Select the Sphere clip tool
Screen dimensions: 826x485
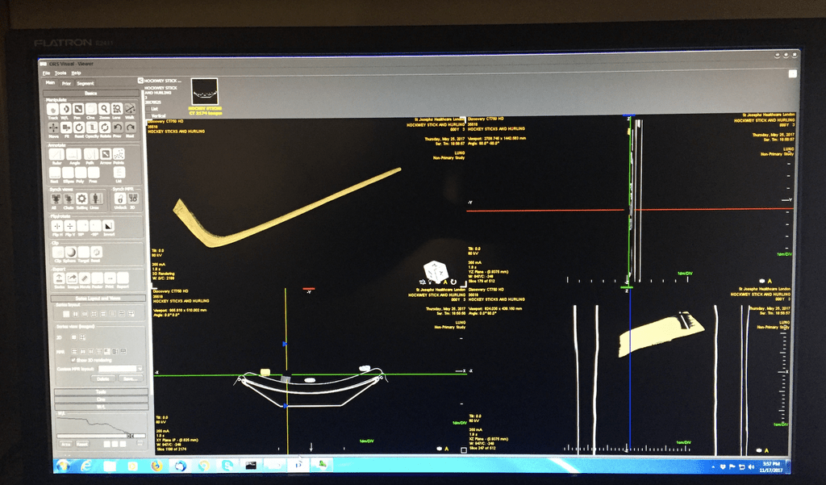(x=70, y=253)
